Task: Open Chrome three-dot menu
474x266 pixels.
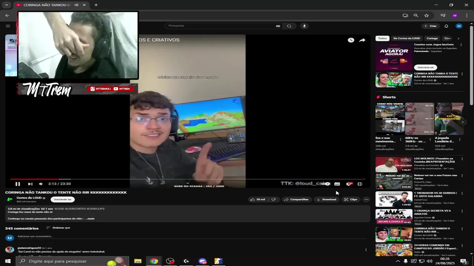Action: tap(467, 16)
